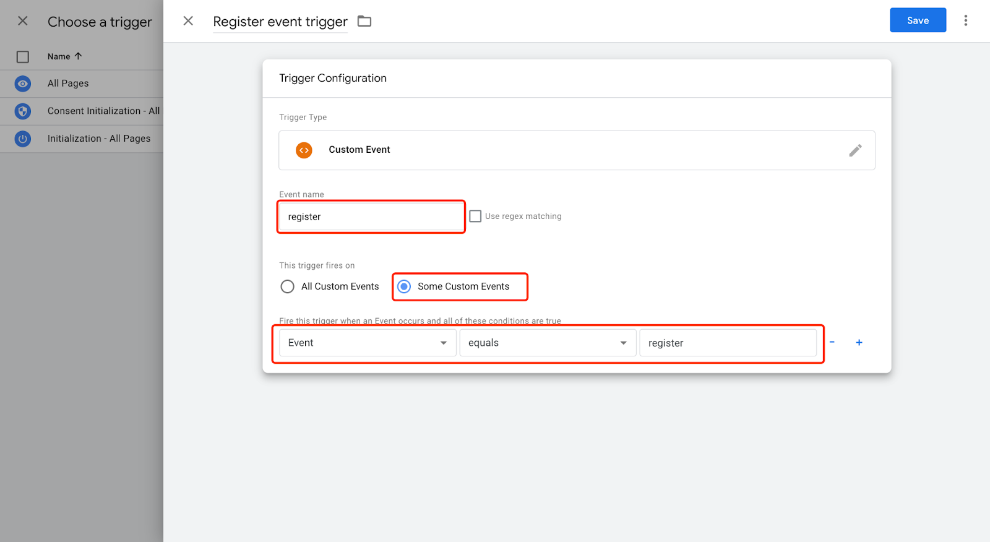Enable Use regex matching checkbox

coord(475,216)
